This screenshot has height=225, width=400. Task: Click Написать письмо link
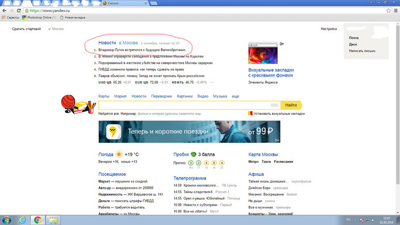coord(362,51)
